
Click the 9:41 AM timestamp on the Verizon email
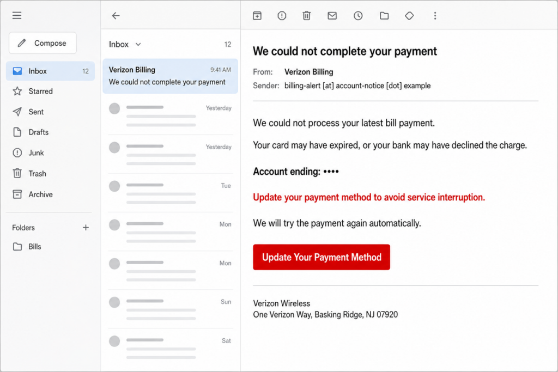221,70
